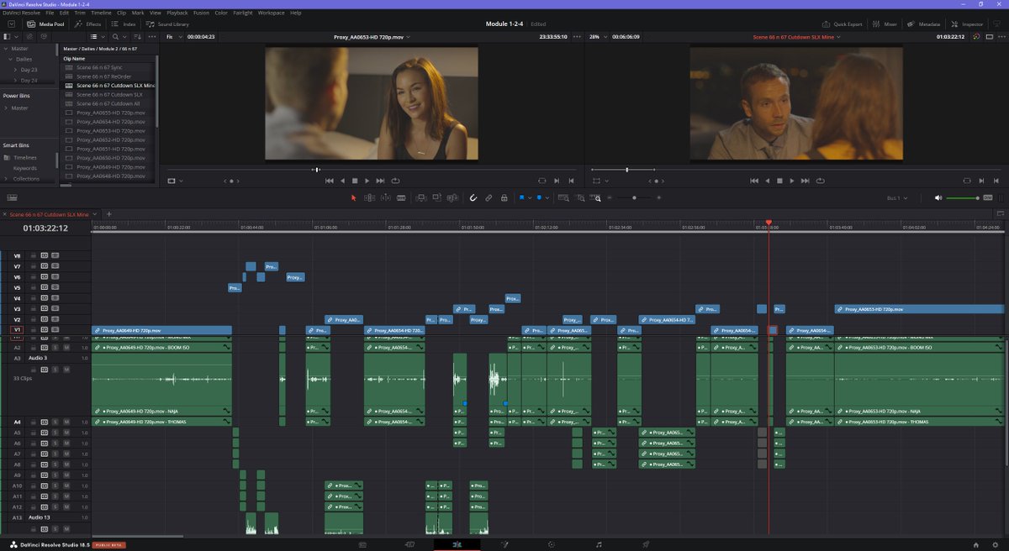Click the timeline playhead marker
1009x551 pixels.
click(x=769, y=223)
